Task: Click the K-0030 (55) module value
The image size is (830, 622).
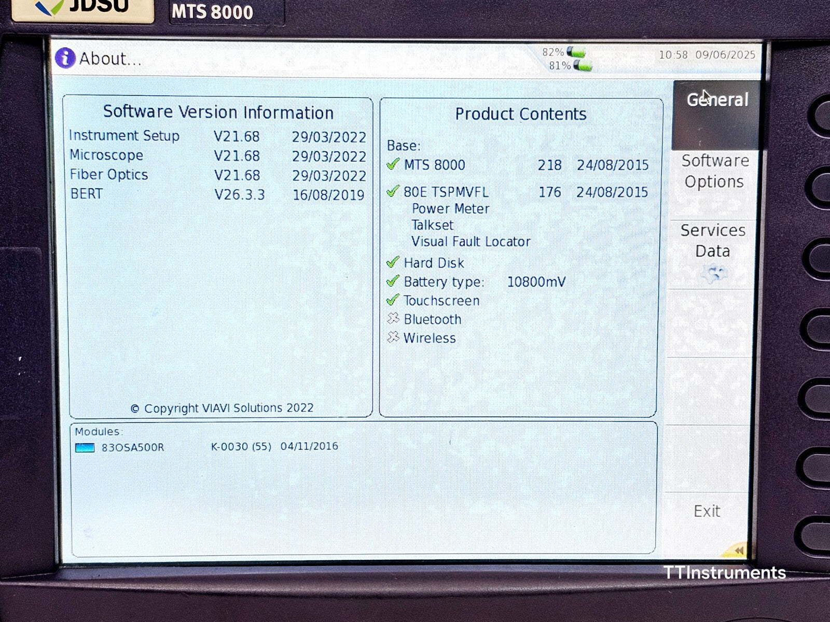Action: [x=241, y=446]
